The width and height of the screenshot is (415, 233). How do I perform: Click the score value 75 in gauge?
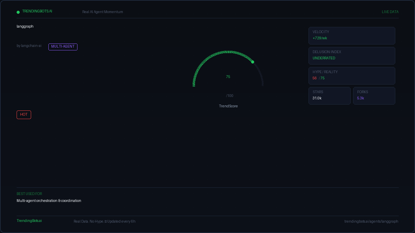(x=228, y=77)
